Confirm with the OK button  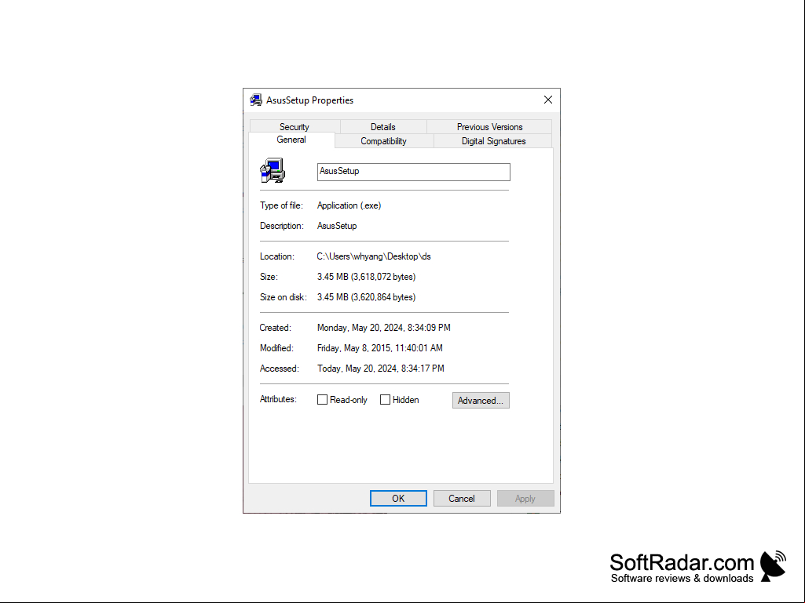[x=398, y=499]
